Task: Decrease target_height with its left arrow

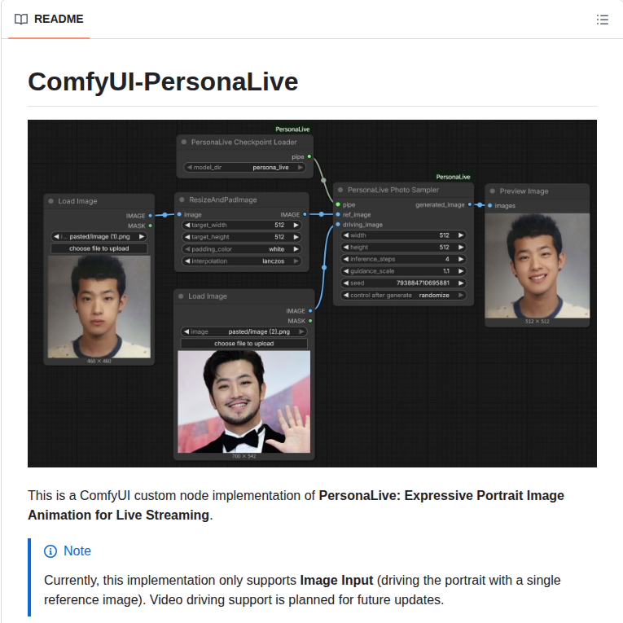Action: coord(187,237)
